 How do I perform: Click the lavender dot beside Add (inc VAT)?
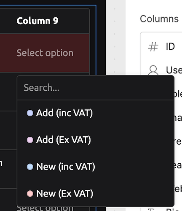[30, 113]
